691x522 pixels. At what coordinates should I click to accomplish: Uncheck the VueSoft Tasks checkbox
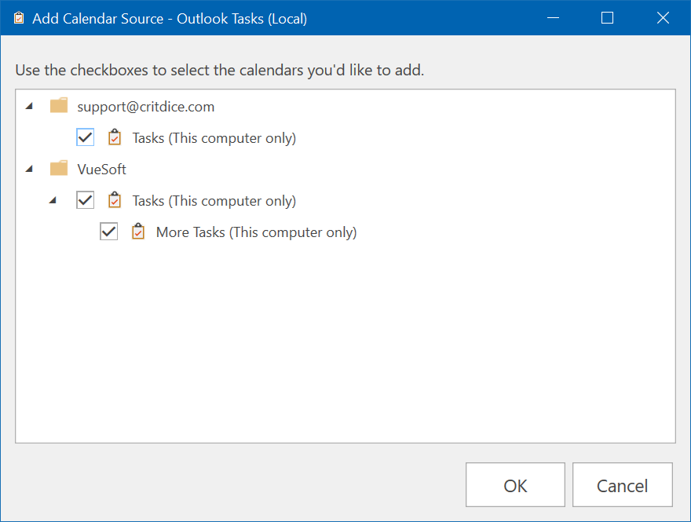(85, 200)
